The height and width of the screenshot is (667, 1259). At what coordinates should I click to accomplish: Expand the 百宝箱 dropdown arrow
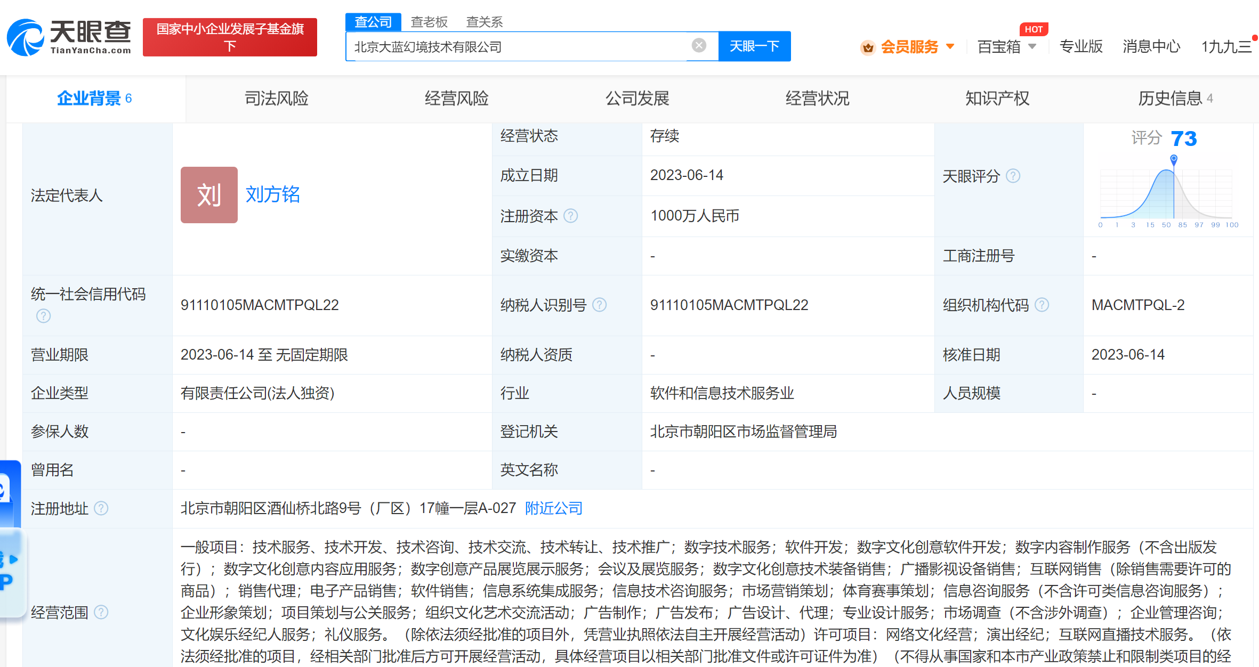pos(1032,47)
